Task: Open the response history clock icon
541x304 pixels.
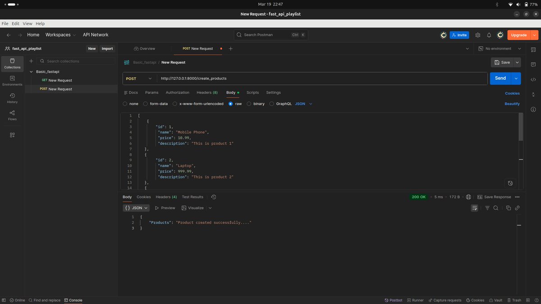Action: (x=214, y=197)
